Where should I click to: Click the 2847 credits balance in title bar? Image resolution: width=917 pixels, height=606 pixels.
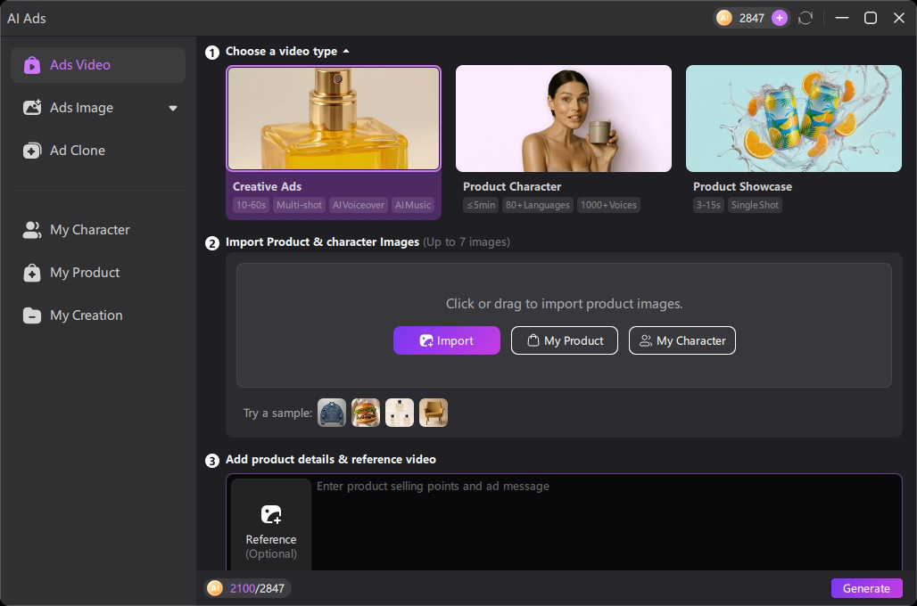click(751, 18)
